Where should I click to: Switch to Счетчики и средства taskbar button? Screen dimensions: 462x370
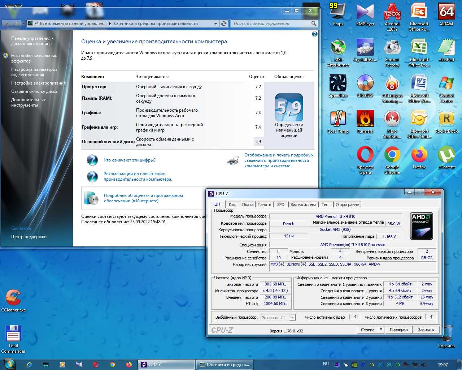pos(225,365)
